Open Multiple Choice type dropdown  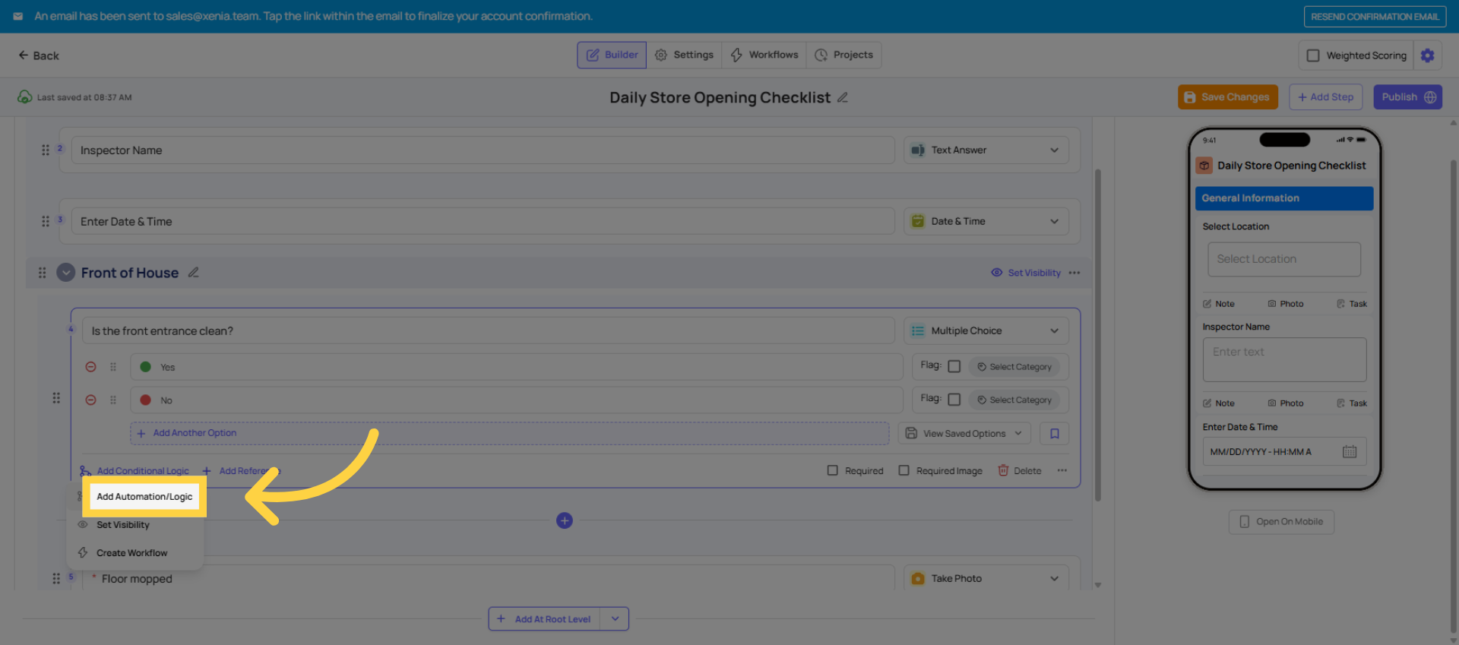(x=986, y=330)
